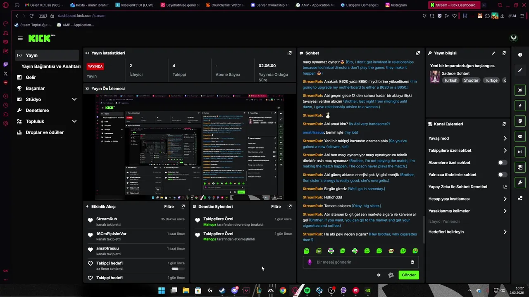Open Discord from the taskbar
Viewport: 529px width, 297px height.
[x=234, y=290]
